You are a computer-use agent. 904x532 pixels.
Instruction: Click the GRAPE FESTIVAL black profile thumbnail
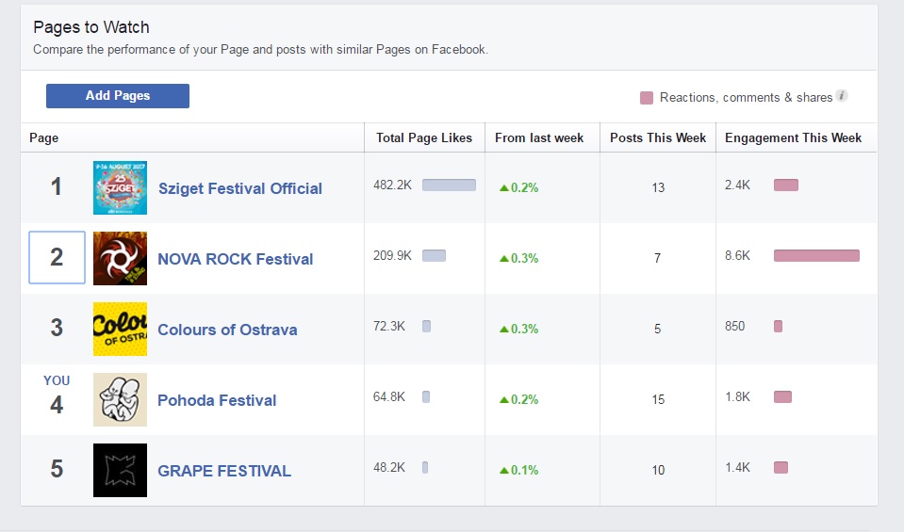(x=120, y=470)
